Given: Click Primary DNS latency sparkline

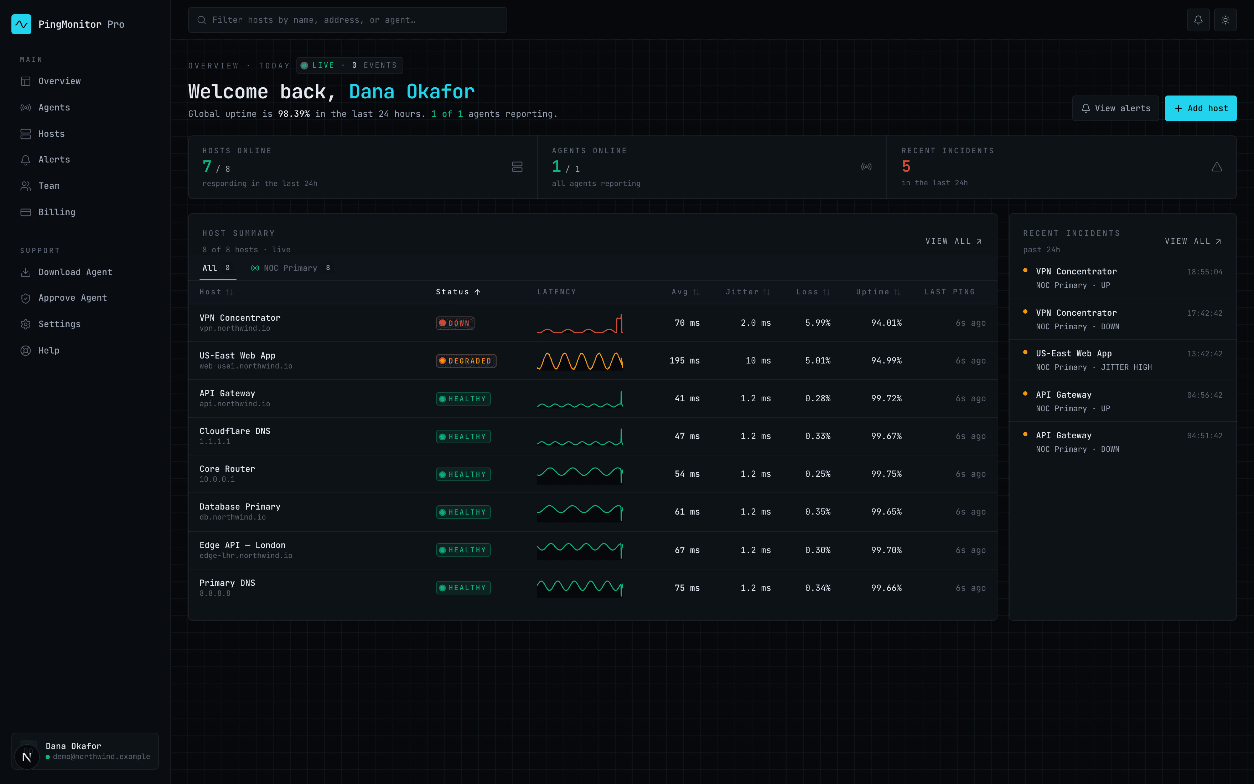Looking at the screenshot, I should click(x=579, y=588).
